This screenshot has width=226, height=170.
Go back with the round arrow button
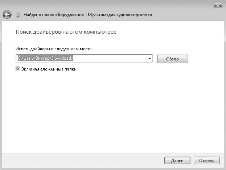point(7,14)
